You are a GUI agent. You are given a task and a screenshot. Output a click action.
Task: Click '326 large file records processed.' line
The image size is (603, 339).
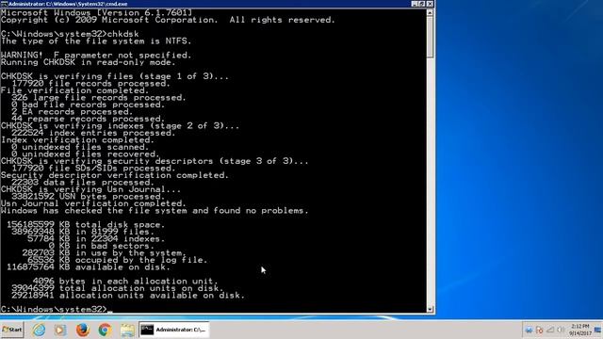tap(99, 98)
